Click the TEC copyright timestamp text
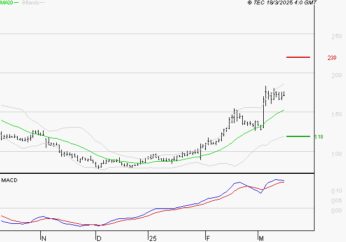Viewport: 346px width, 242px height. [x=282, y=3]
